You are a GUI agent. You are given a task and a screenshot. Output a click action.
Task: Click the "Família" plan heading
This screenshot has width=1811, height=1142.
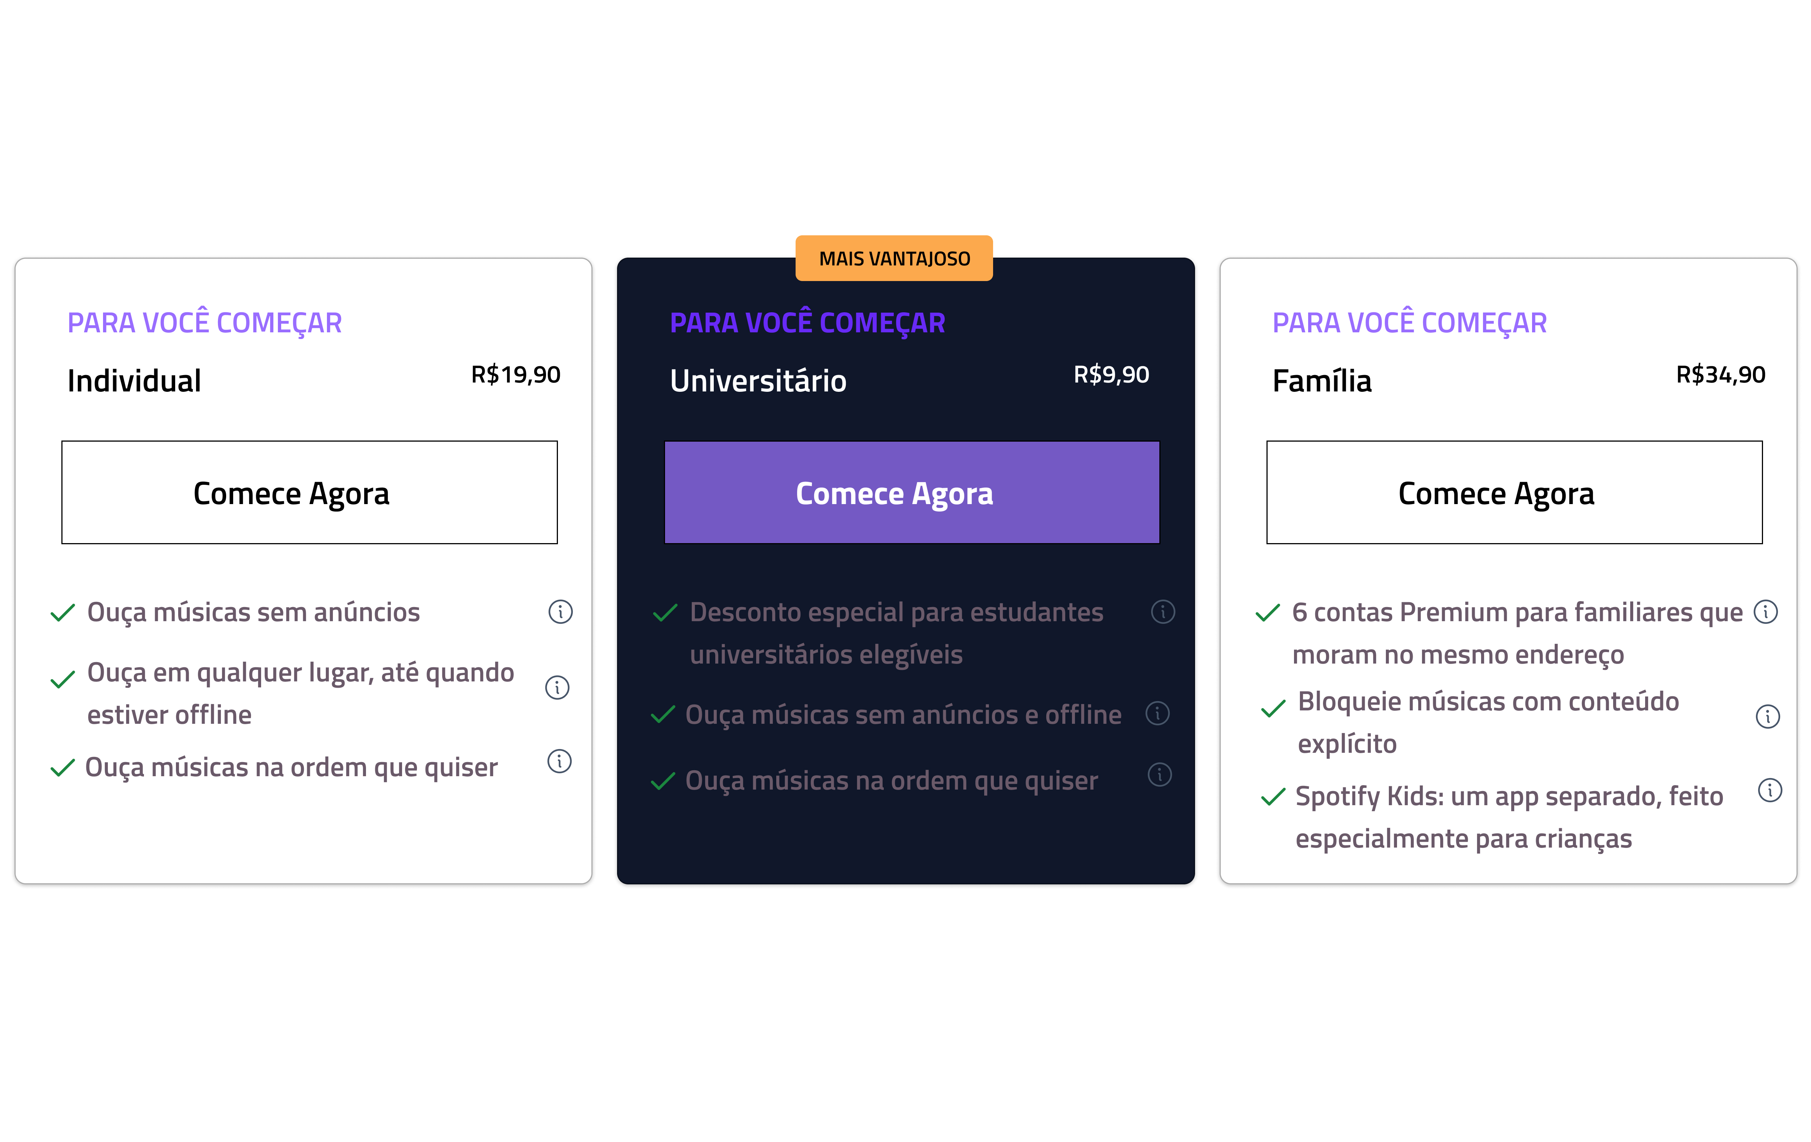1322,380
